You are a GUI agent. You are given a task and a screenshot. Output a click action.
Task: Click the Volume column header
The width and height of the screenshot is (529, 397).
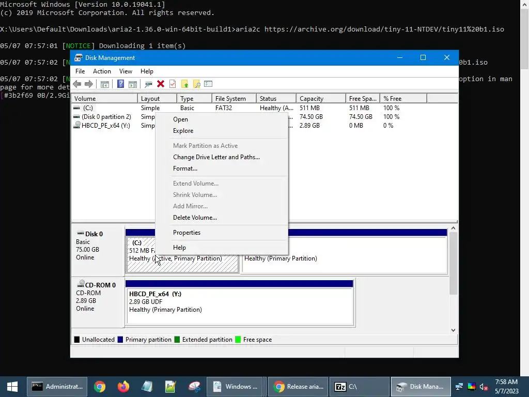click(x=104, y=99)
